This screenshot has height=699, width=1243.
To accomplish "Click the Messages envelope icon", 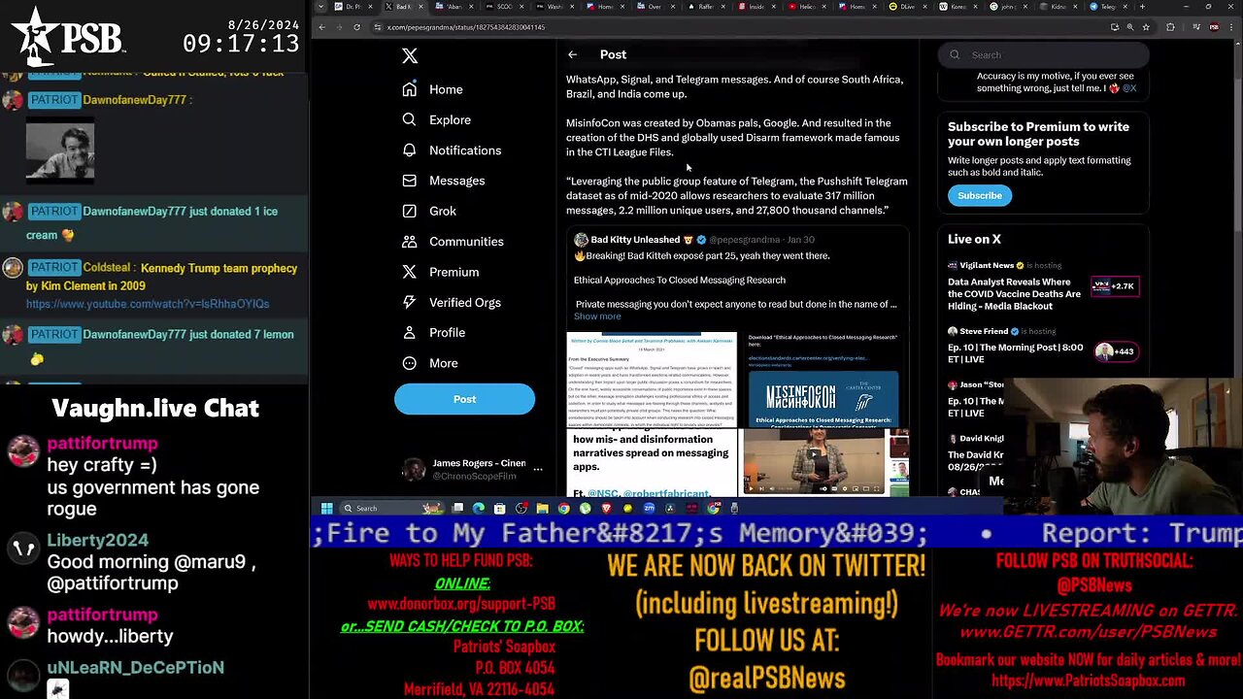I will pos(410,181).
